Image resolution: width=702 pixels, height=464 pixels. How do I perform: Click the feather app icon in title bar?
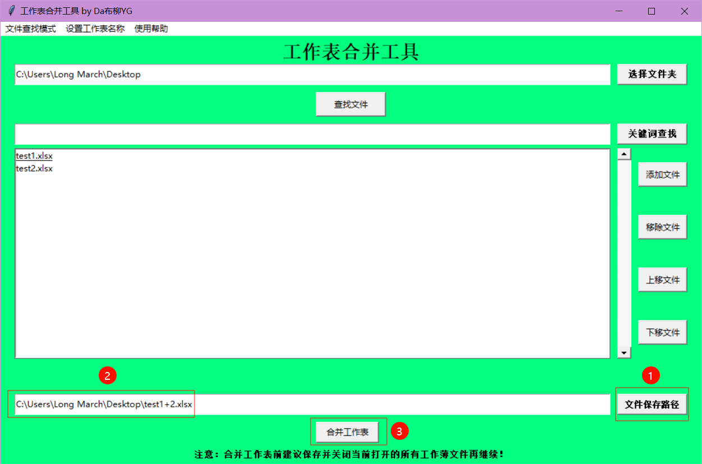coord(11,11)
